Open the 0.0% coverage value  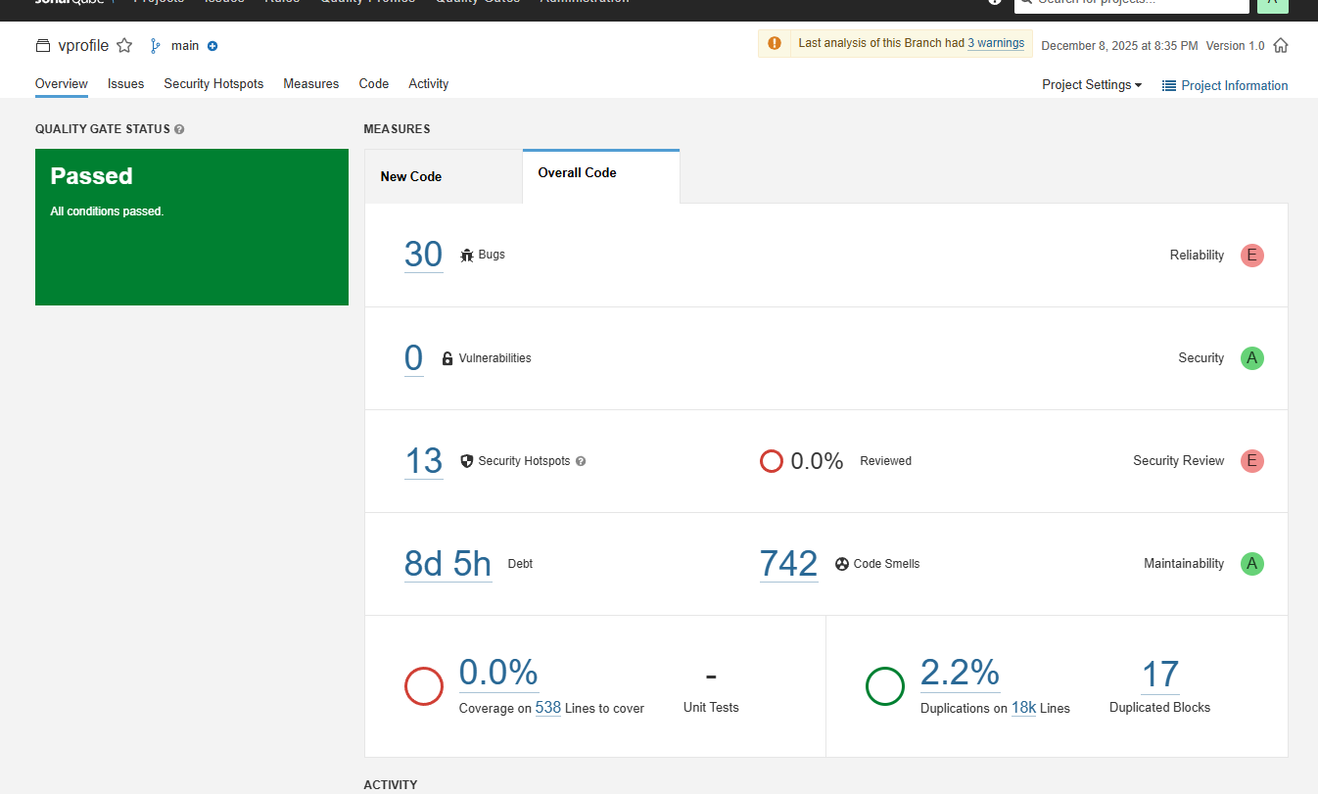coord(499,673)
